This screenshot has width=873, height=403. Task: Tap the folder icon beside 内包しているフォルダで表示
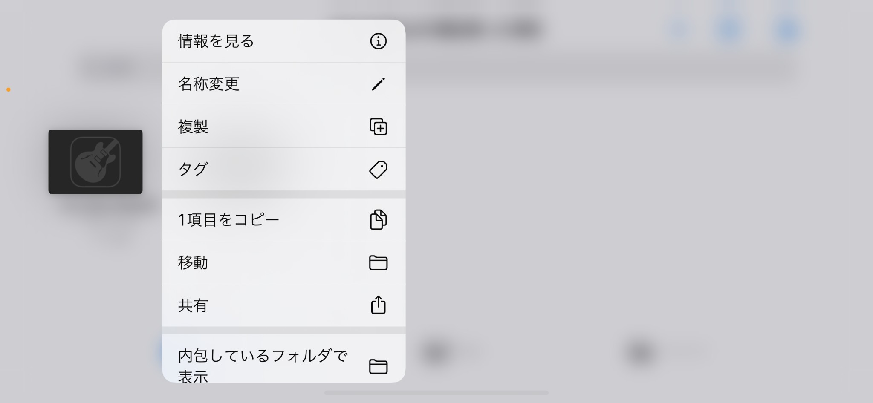click(378, 366)
